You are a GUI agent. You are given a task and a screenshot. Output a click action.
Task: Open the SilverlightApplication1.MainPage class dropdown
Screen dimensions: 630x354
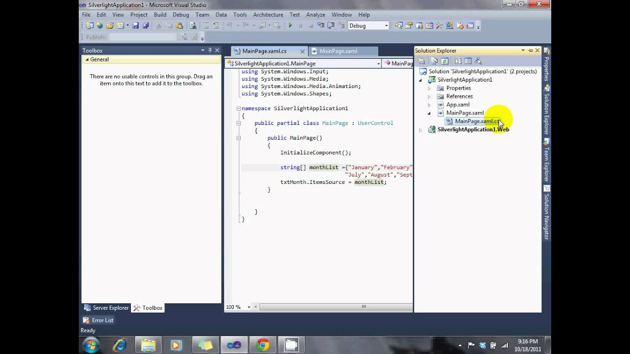[x=378, y=63]
